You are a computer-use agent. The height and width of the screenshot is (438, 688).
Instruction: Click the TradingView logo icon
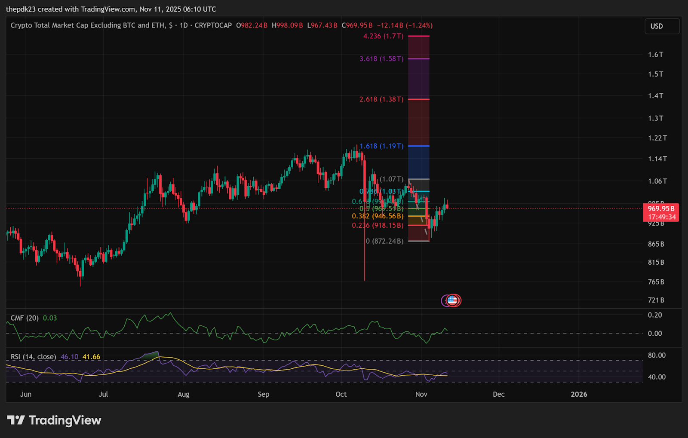[16, 420]
